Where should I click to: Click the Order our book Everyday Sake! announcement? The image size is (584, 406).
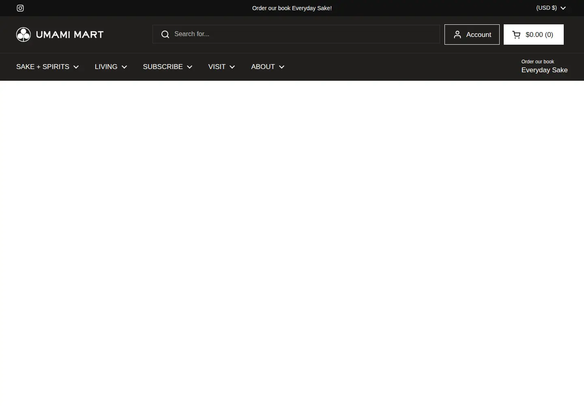pos(292,8)
